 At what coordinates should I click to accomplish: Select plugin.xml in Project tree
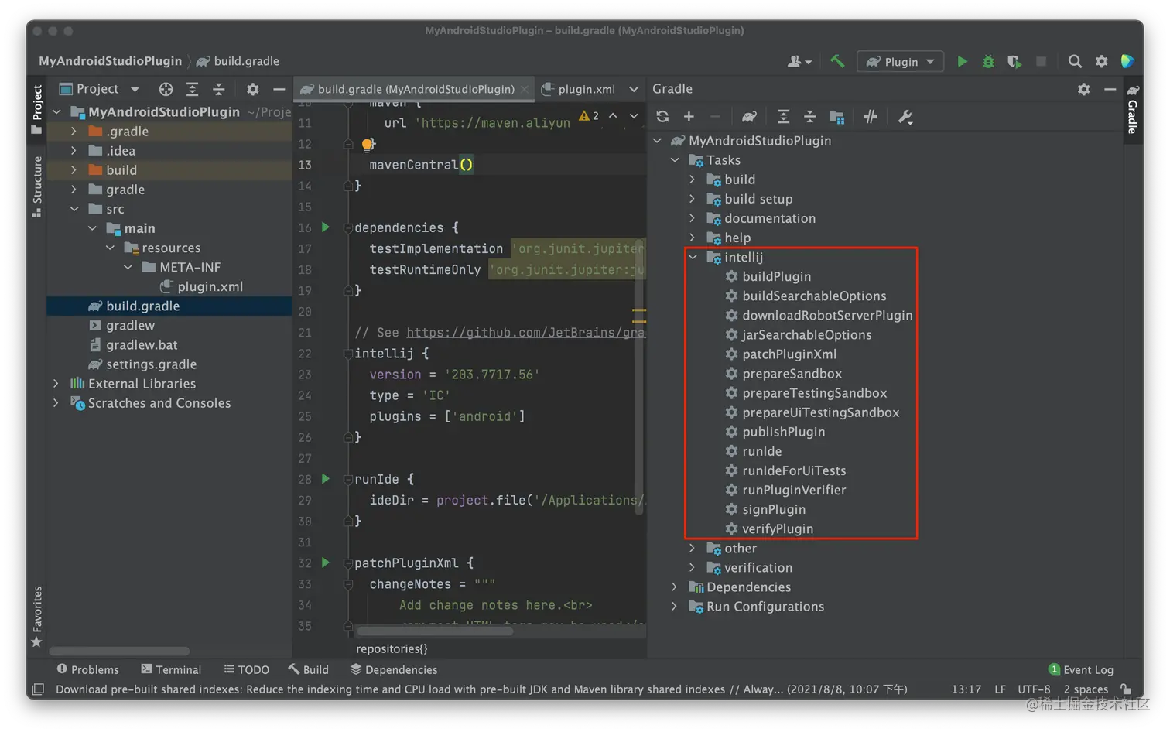coord(201,286)
